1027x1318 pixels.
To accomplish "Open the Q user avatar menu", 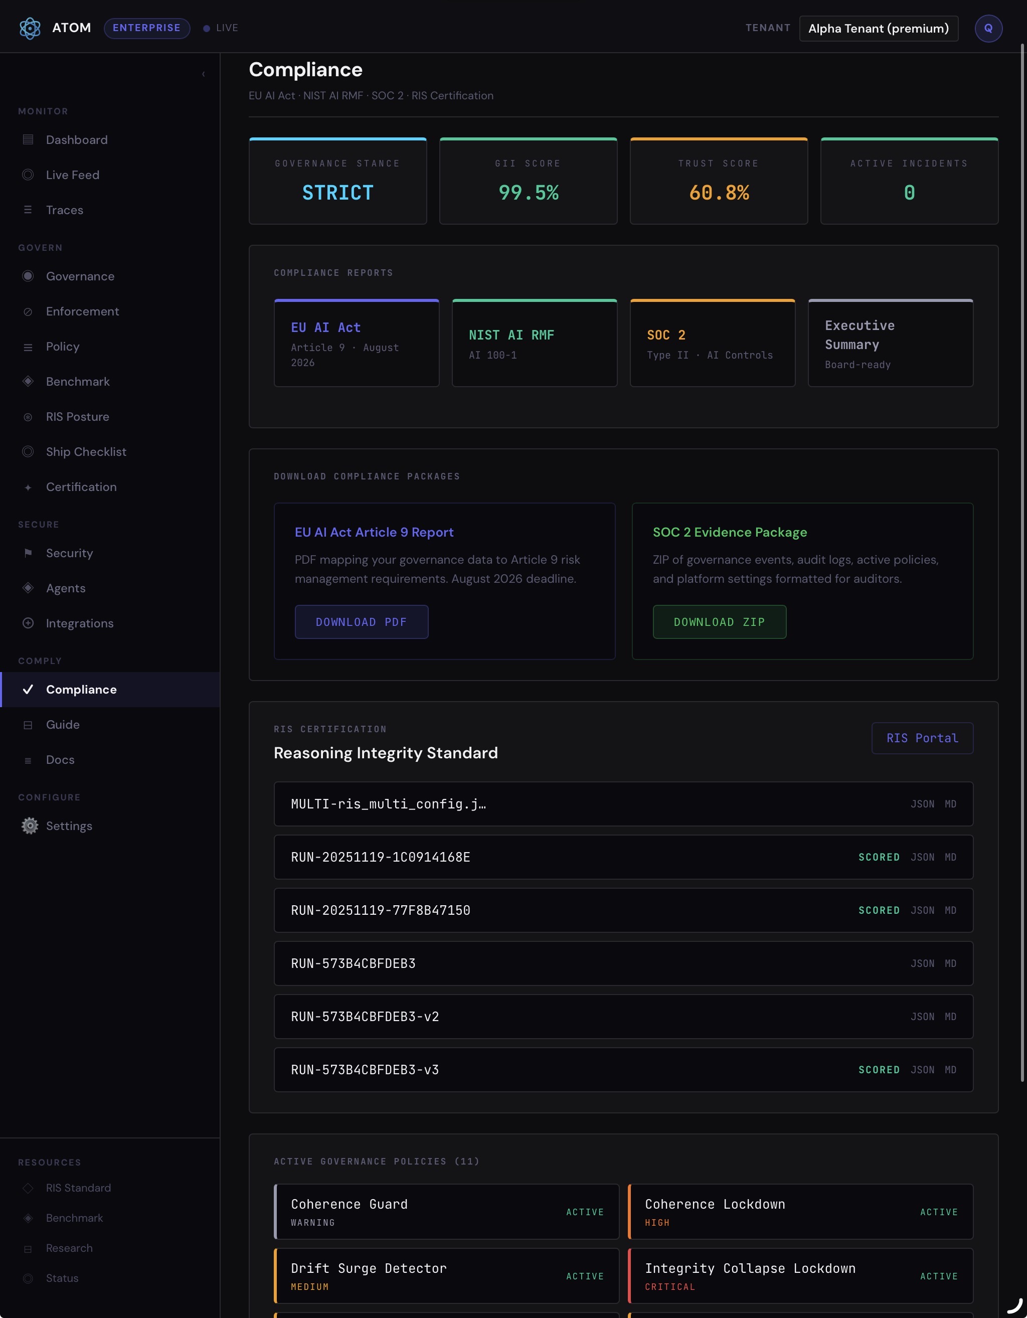I will tap(988, 29).
